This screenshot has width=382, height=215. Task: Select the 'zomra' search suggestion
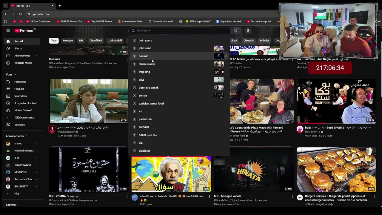point(179,96)
